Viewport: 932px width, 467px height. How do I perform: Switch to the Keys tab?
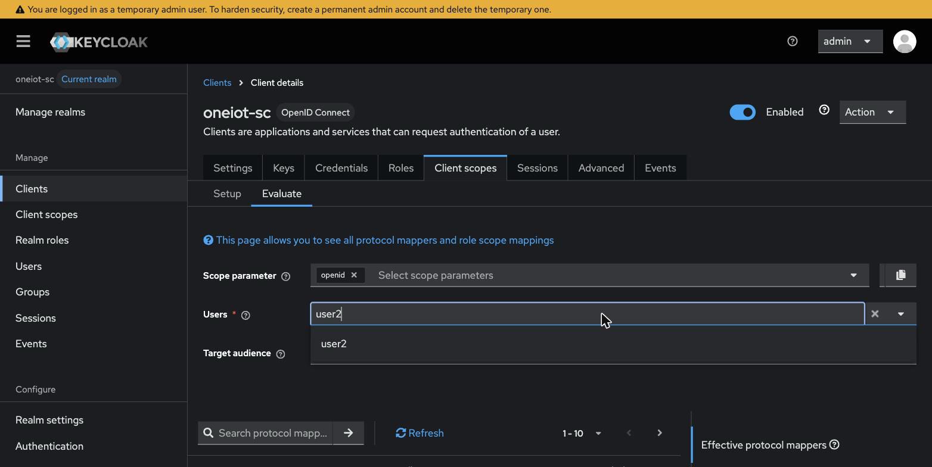(284, 168)
